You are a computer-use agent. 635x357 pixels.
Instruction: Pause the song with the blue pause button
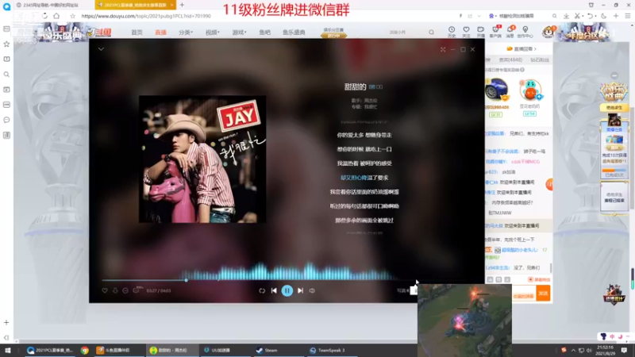pos(287,290)
